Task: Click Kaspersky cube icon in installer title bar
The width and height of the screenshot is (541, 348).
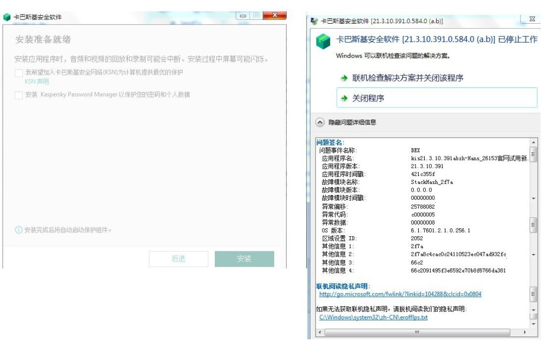Action: coord(6,17)
